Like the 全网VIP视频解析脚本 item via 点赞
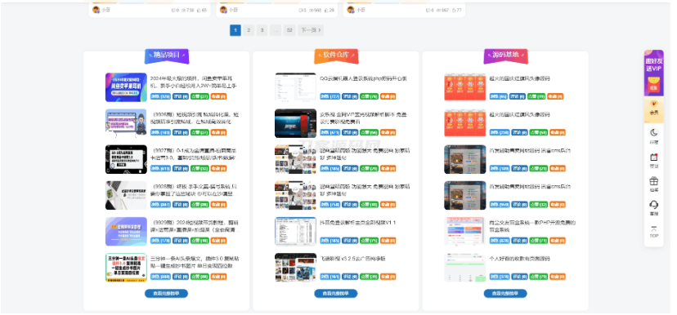This screenshot has width=677, height=315. tap(369, 132)
